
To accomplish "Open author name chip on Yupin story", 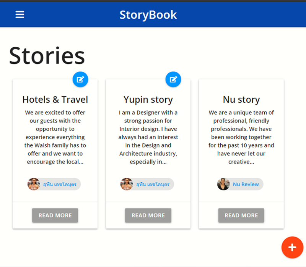I will (153, 184).
